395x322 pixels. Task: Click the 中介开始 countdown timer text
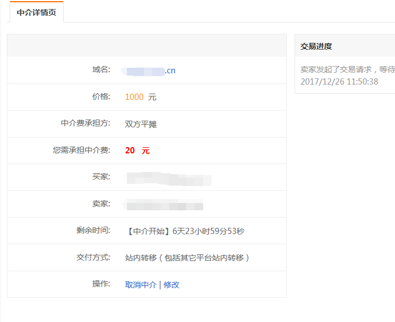185,231
